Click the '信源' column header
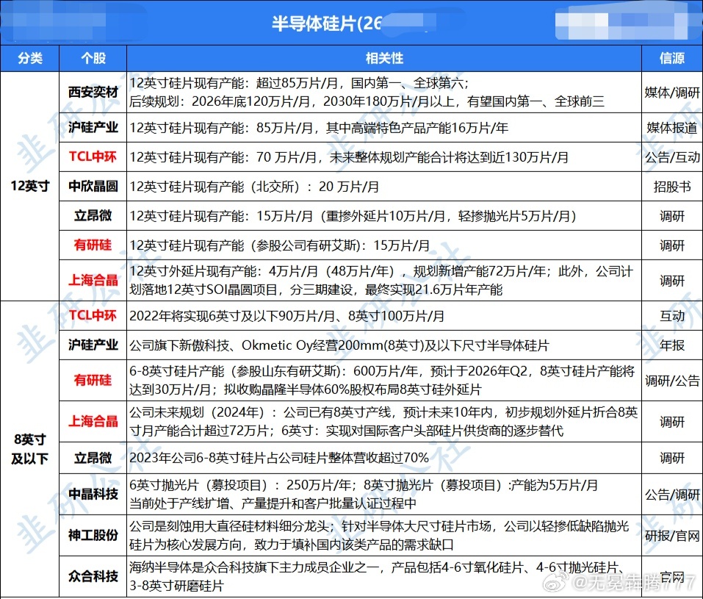Viewport: 703px width, 599px height. [x=671, y=58]
